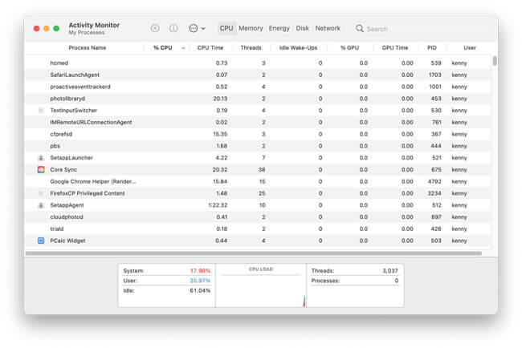Select the cfprefsd process
The image size is (522, 348).
point(61,134)
